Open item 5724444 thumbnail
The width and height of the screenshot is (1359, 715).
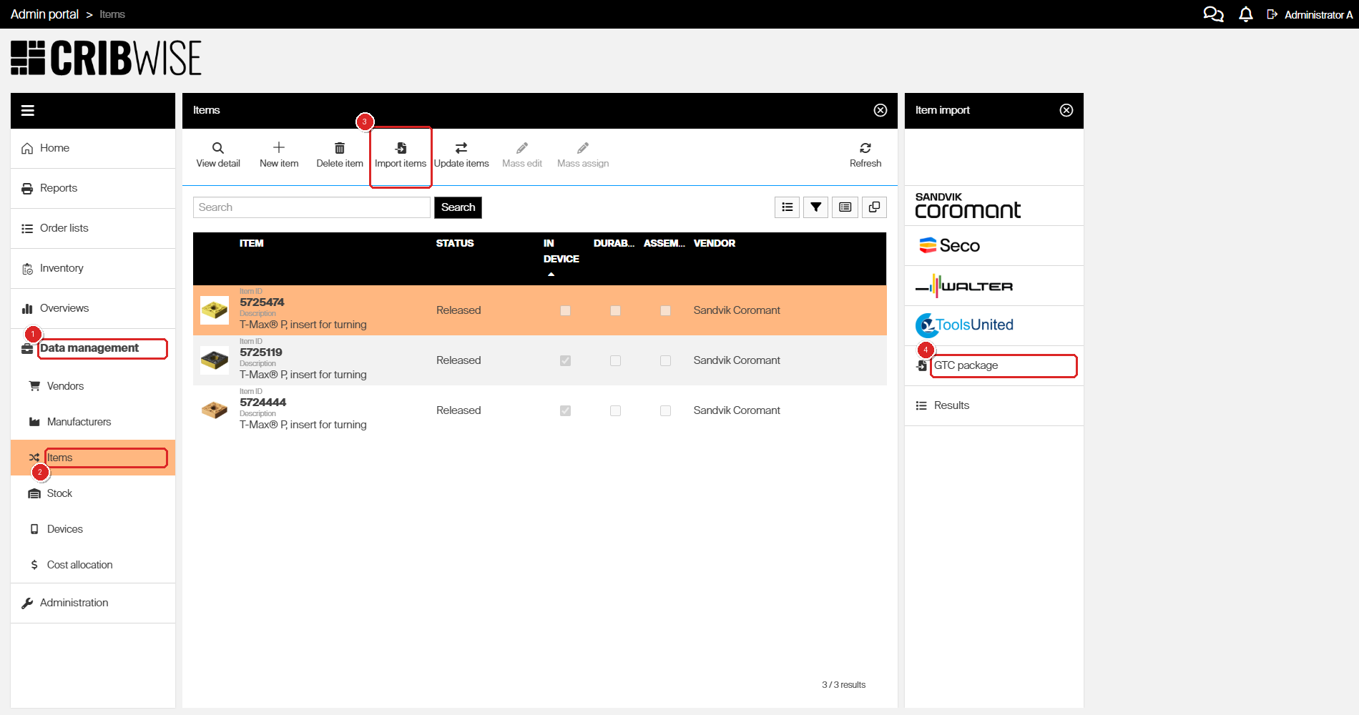[x=215, y=410]
